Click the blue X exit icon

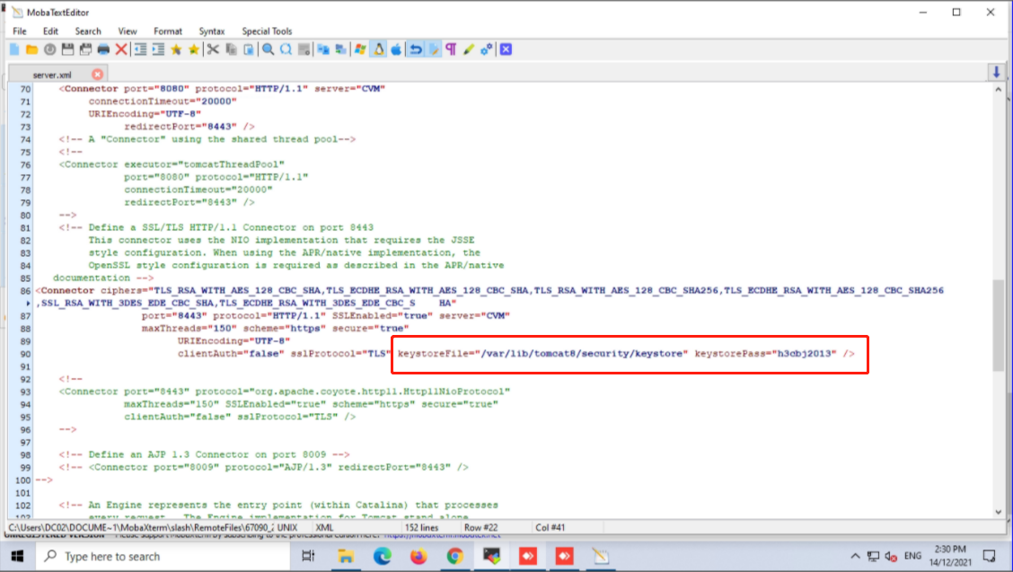click(x=506, y=49)
